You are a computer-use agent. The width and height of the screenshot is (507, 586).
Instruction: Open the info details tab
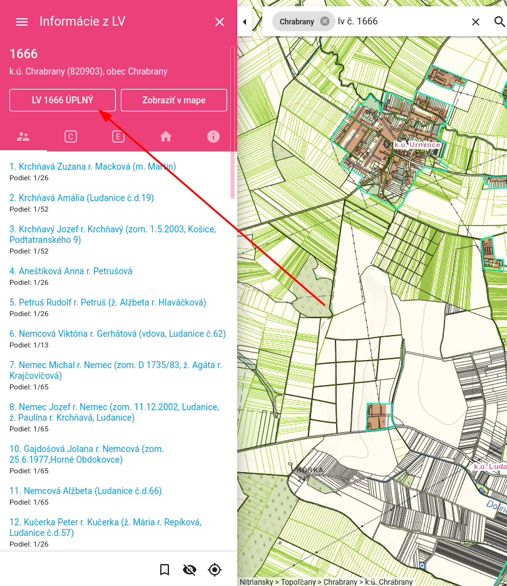point(213,136)
